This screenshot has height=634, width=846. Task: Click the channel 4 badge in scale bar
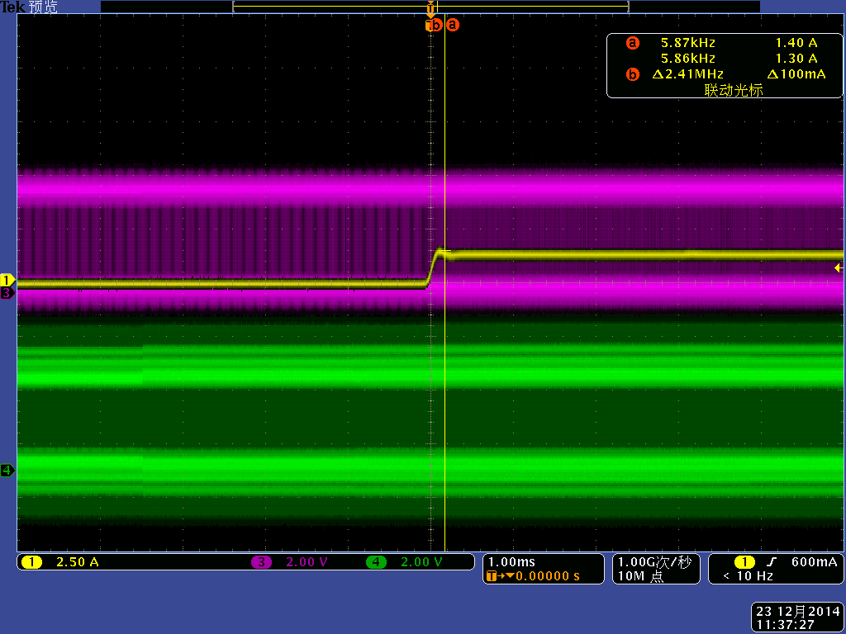pos(376,562)
